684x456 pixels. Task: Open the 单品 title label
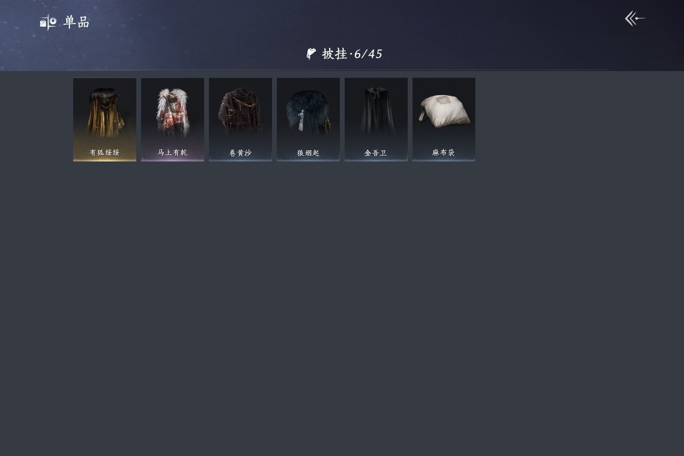coord(76,22)
